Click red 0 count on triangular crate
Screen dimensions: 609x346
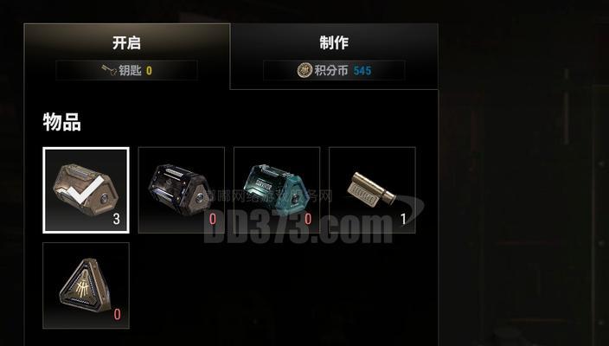click(x=117, y=314)
